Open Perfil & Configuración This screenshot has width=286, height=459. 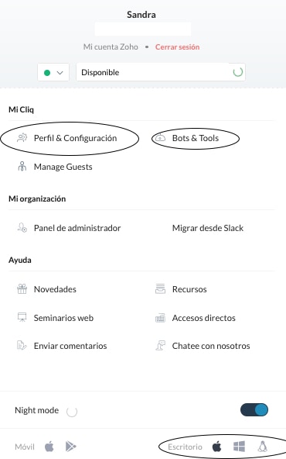(75, 138)
